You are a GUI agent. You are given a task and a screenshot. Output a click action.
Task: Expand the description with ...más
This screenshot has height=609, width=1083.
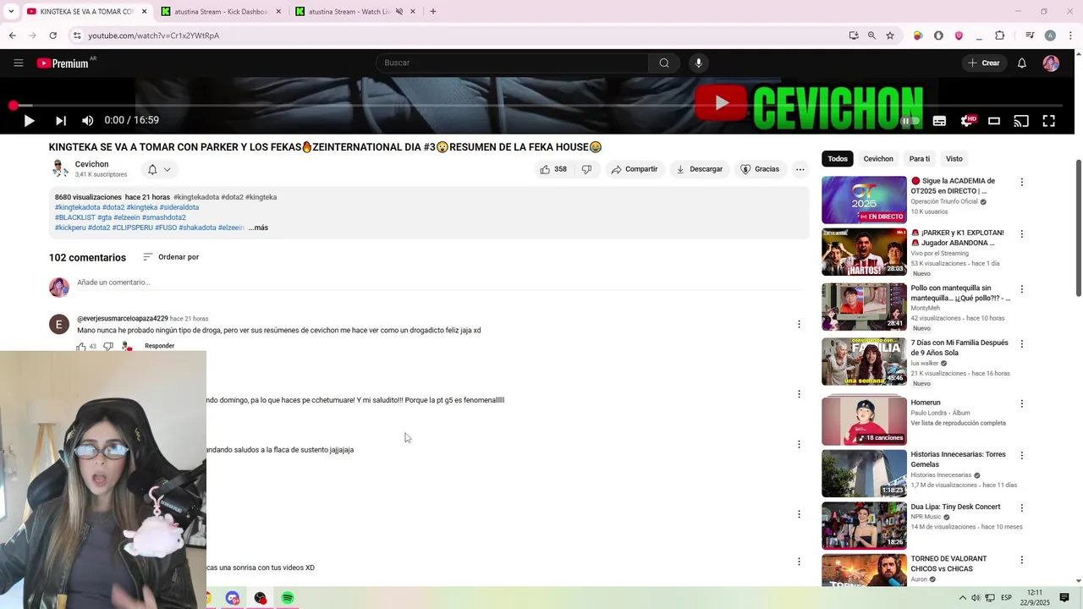click(258, 228)
